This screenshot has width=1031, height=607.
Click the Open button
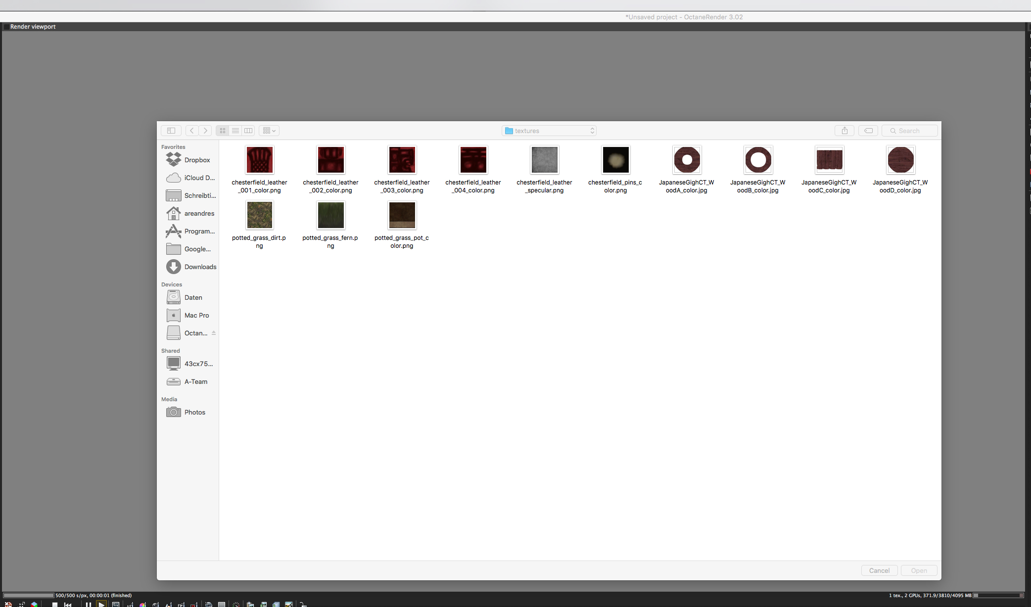pyautogui.click(x=919, y=570)
